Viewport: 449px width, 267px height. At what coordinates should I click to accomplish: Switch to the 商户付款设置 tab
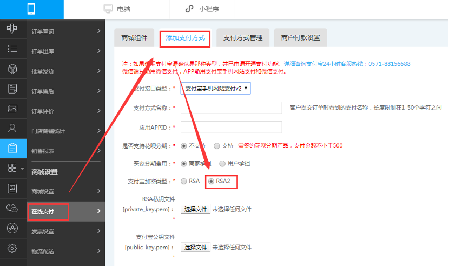coord(300,38)
